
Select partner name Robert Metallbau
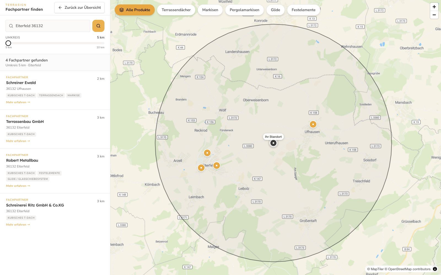[22, 160]
